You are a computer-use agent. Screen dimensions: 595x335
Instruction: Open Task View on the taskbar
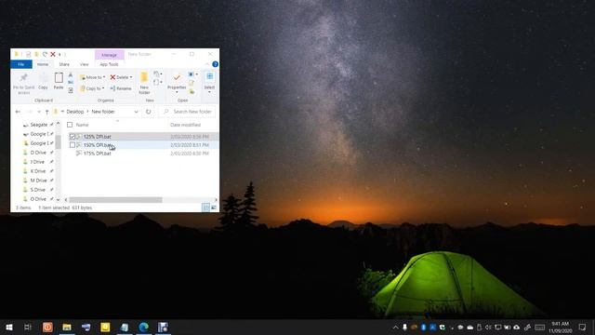pyautogui.click(x=28, y=327)
